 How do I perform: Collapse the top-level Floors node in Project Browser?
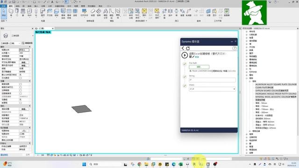[247, 78]
